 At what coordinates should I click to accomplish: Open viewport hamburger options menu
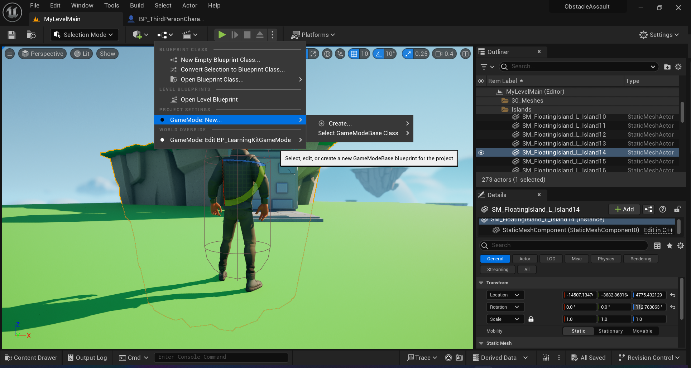10,54
